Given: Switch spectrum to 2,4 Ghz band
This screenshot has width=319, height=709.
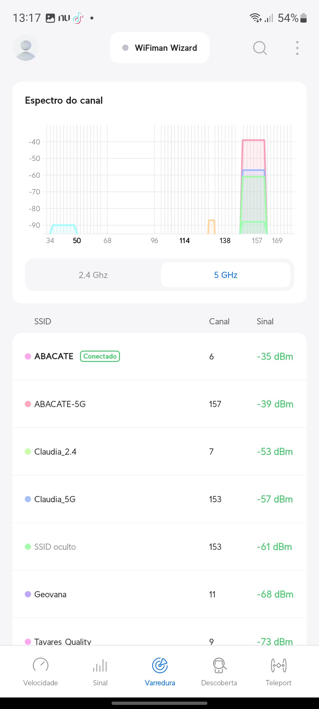Looking at the screenshot, I should tap(93, 275).
